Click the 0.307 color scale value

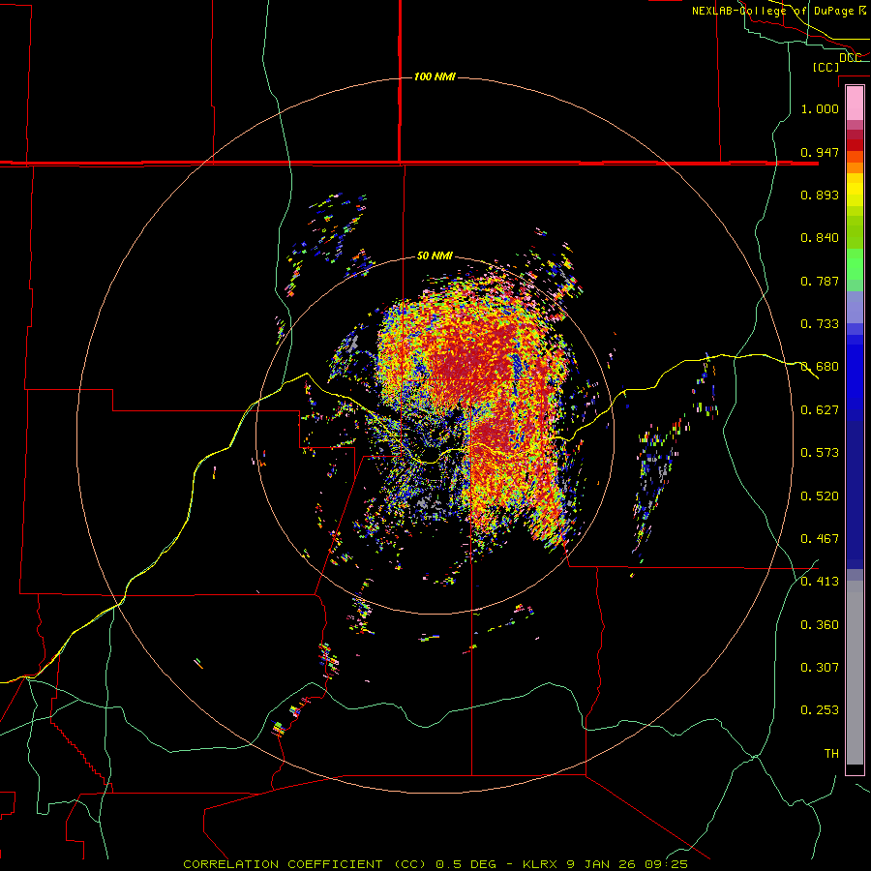(x=820, y=668)
